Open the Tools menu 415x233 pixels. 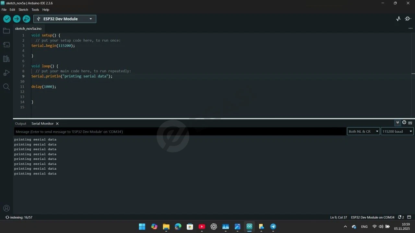(x=35, y=10)
